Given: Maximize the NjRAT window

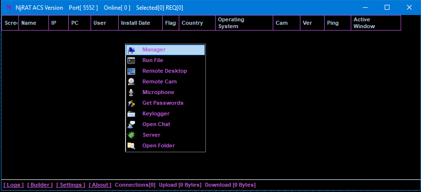Looking at the screenshot, I should [x=387, y=8].
